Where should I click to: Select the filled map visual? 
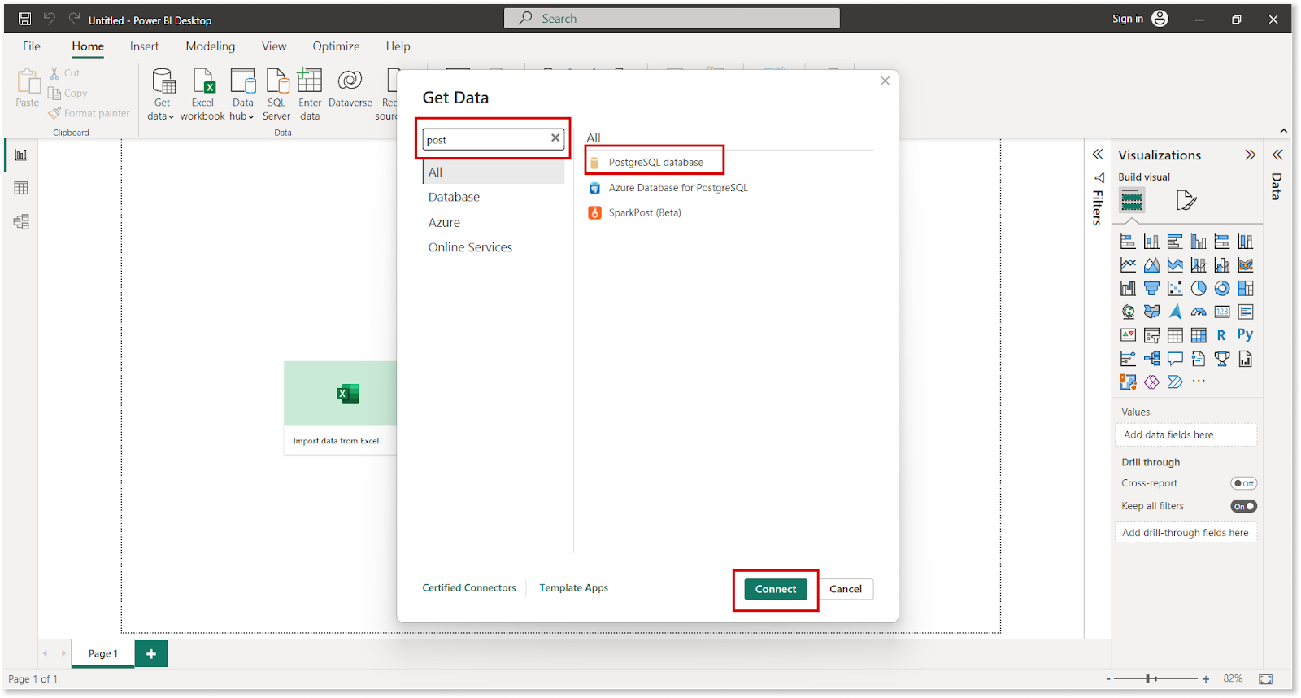[x=1151, y=312]
